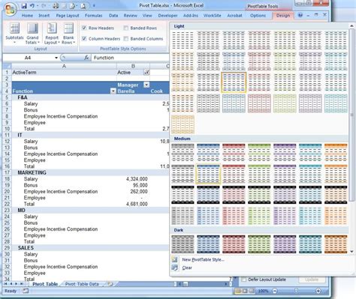Open the Grand Totals options
The image size is (356, 299).
pyautogui.click(x=32, y=33)
